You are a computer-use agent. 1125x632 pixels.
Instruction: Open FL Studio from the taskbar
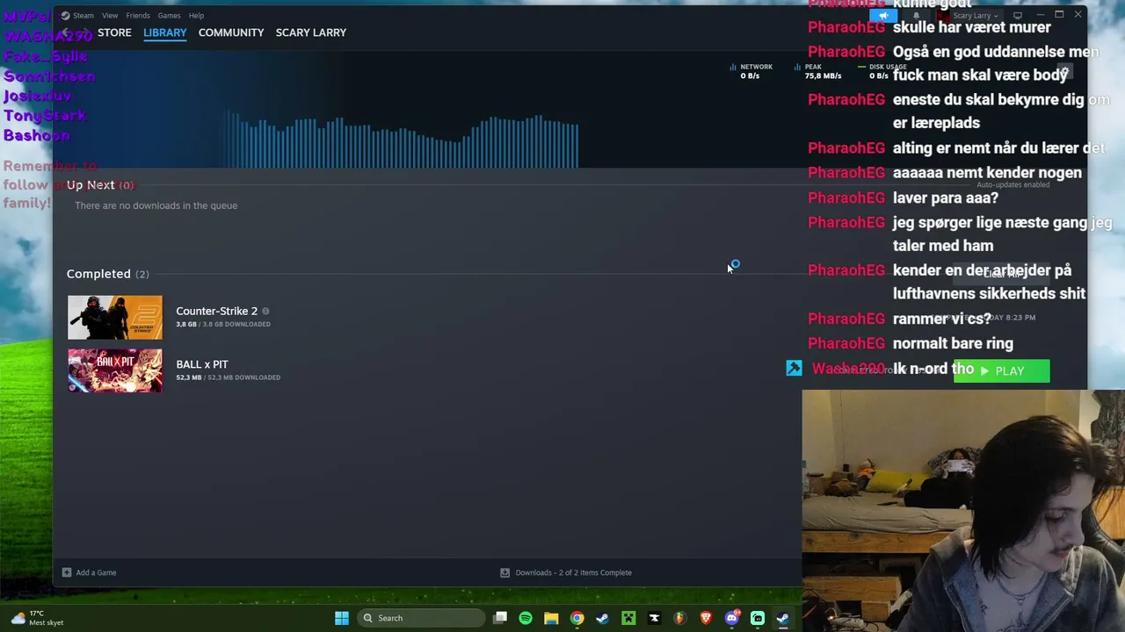(x=679, y=618)
